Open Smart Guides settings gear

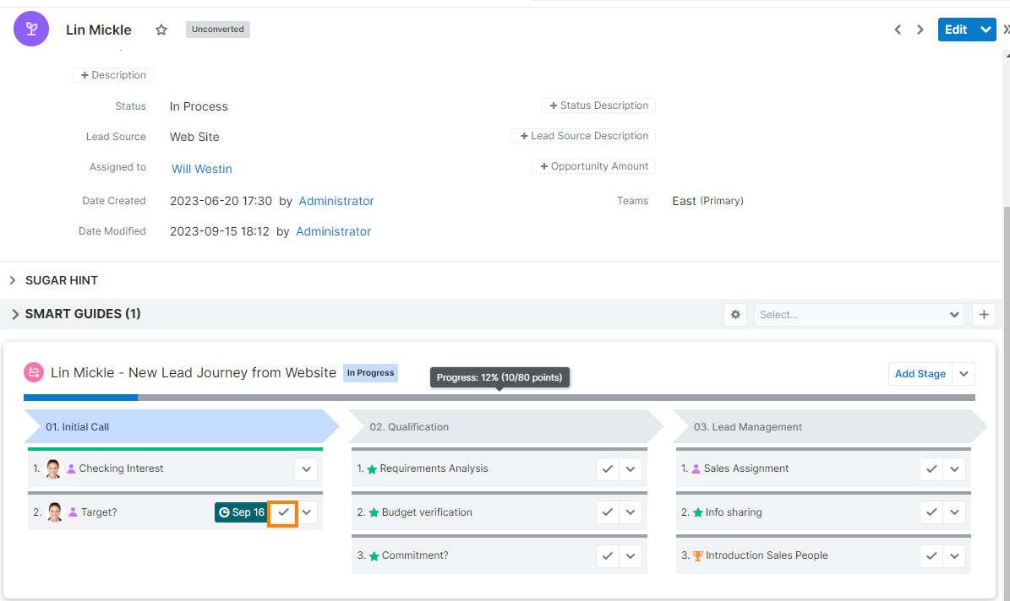735,315
